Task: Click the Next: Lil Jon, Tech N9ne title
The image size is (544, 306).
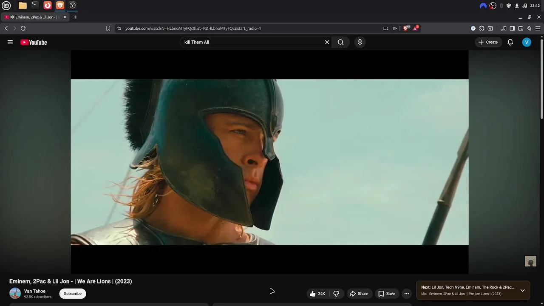Action: (467, 287)
